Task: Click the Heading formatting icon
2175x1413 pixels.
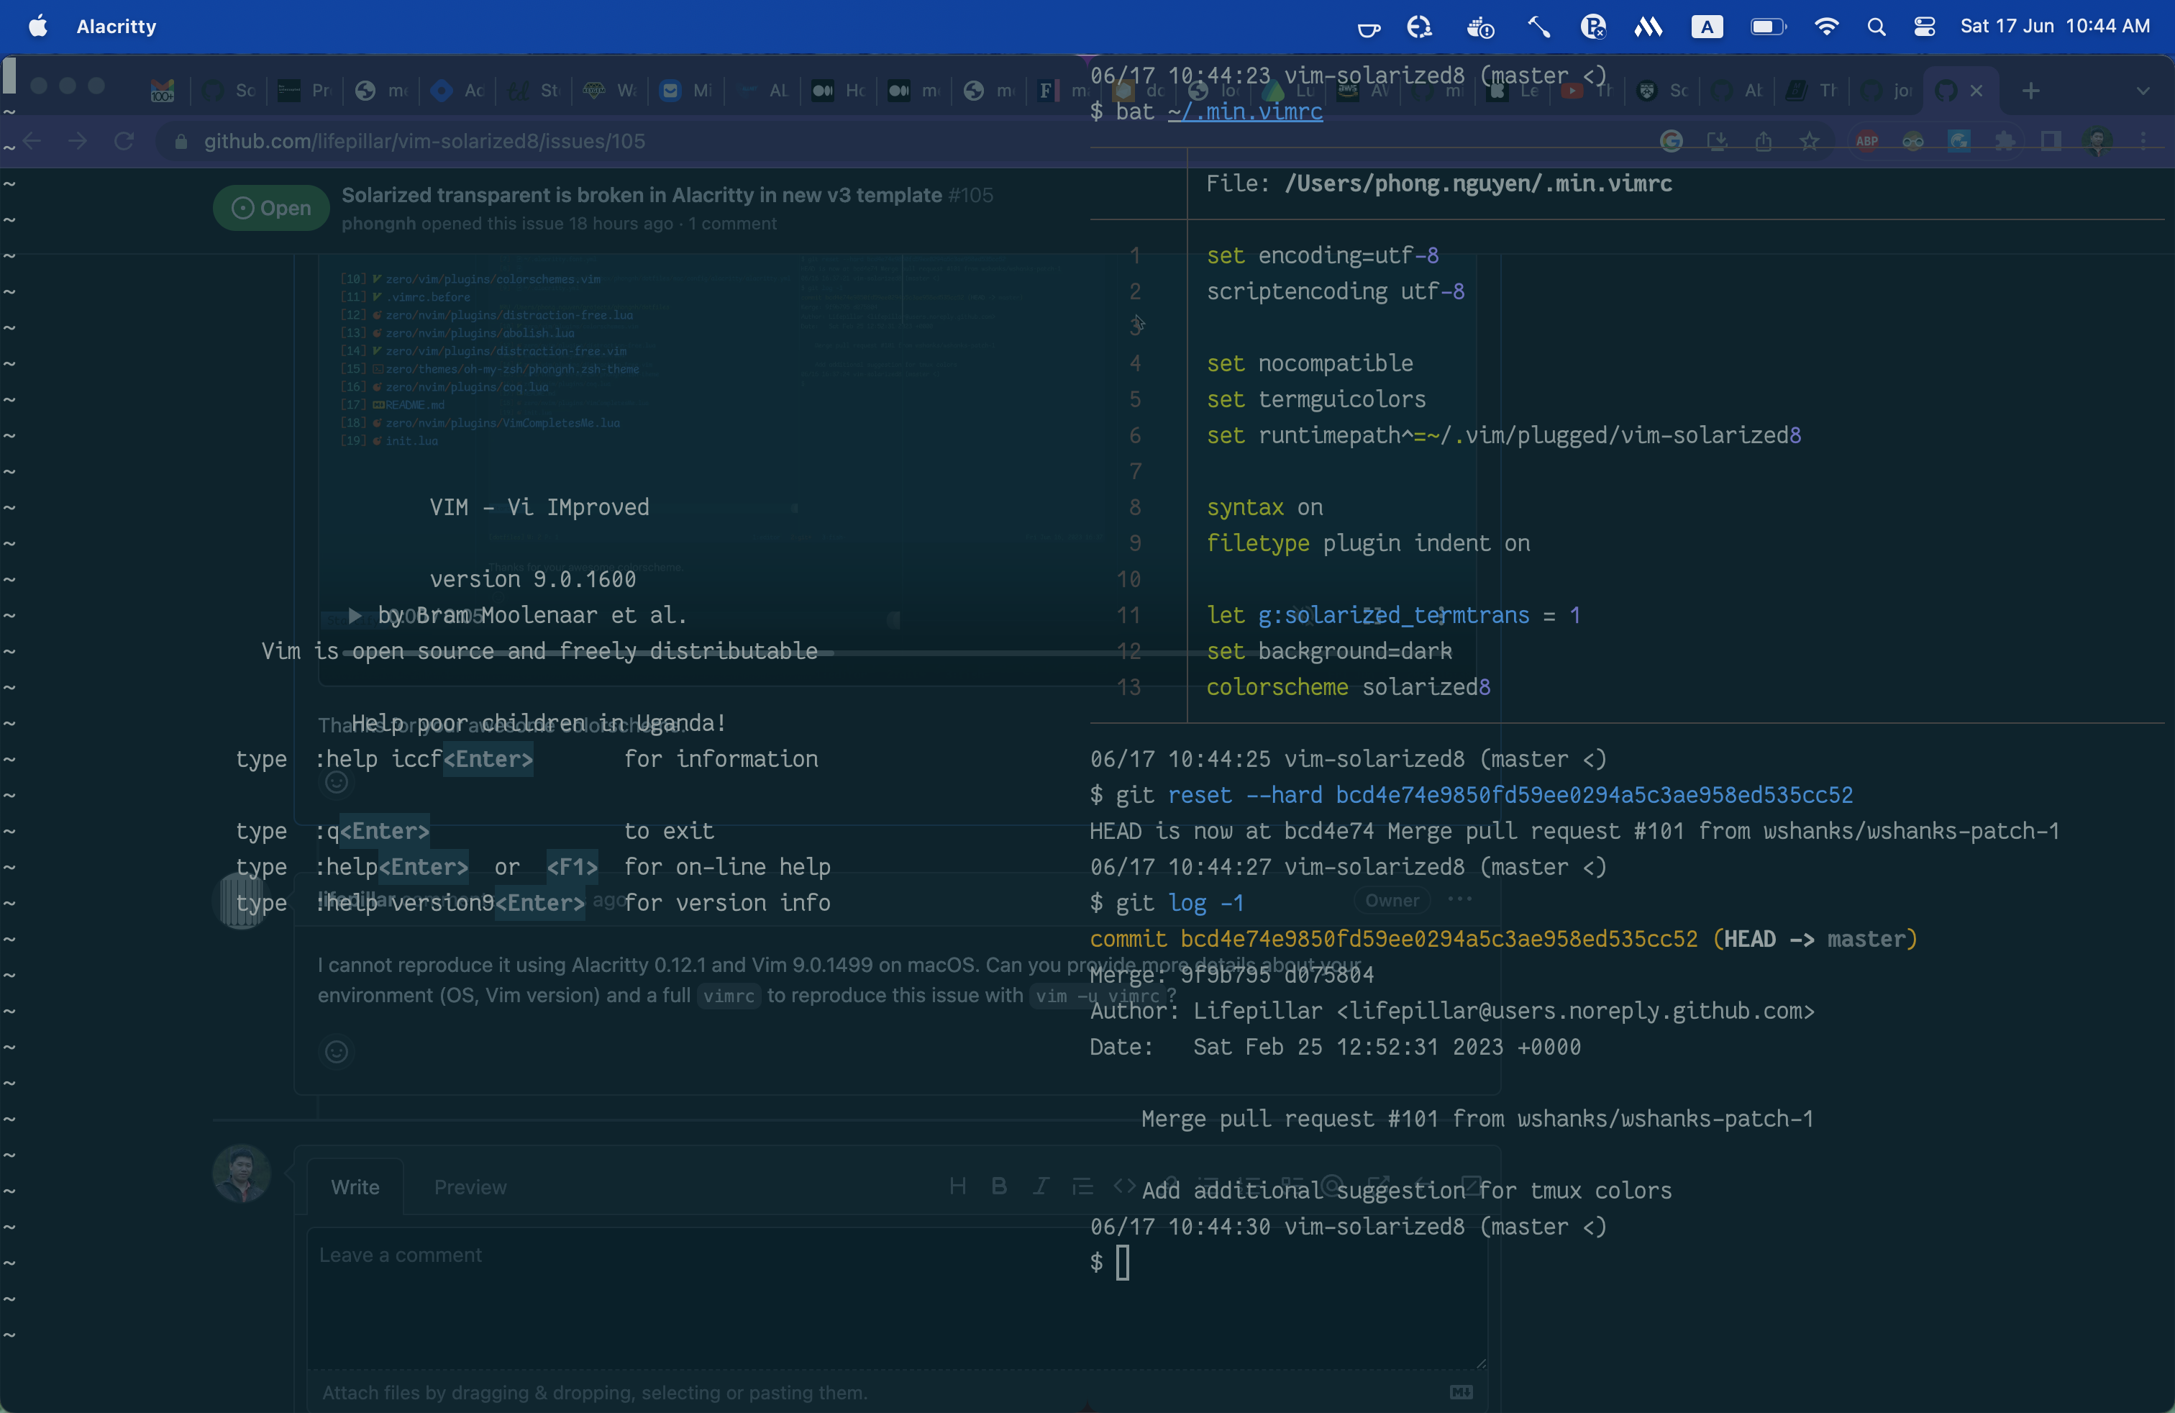Action: click(x=957, y=1186)
